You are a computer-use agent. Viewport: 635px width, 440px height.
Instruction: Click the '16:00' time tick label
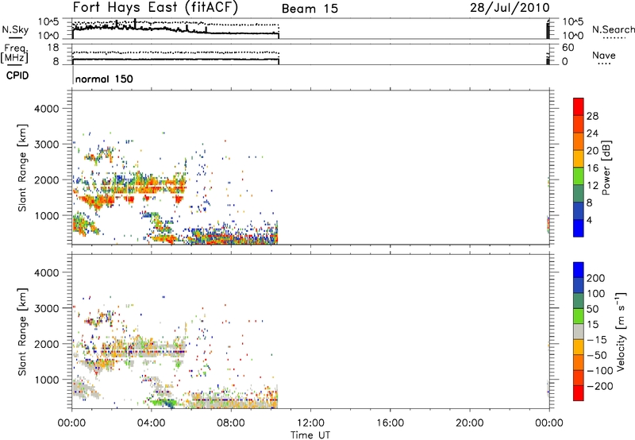click(x=390, y=423)
